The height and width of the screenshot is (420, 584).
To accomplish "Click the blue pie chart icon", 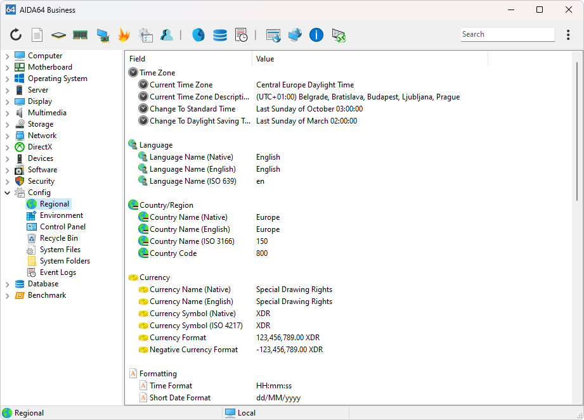I will (x=198, y=35).
